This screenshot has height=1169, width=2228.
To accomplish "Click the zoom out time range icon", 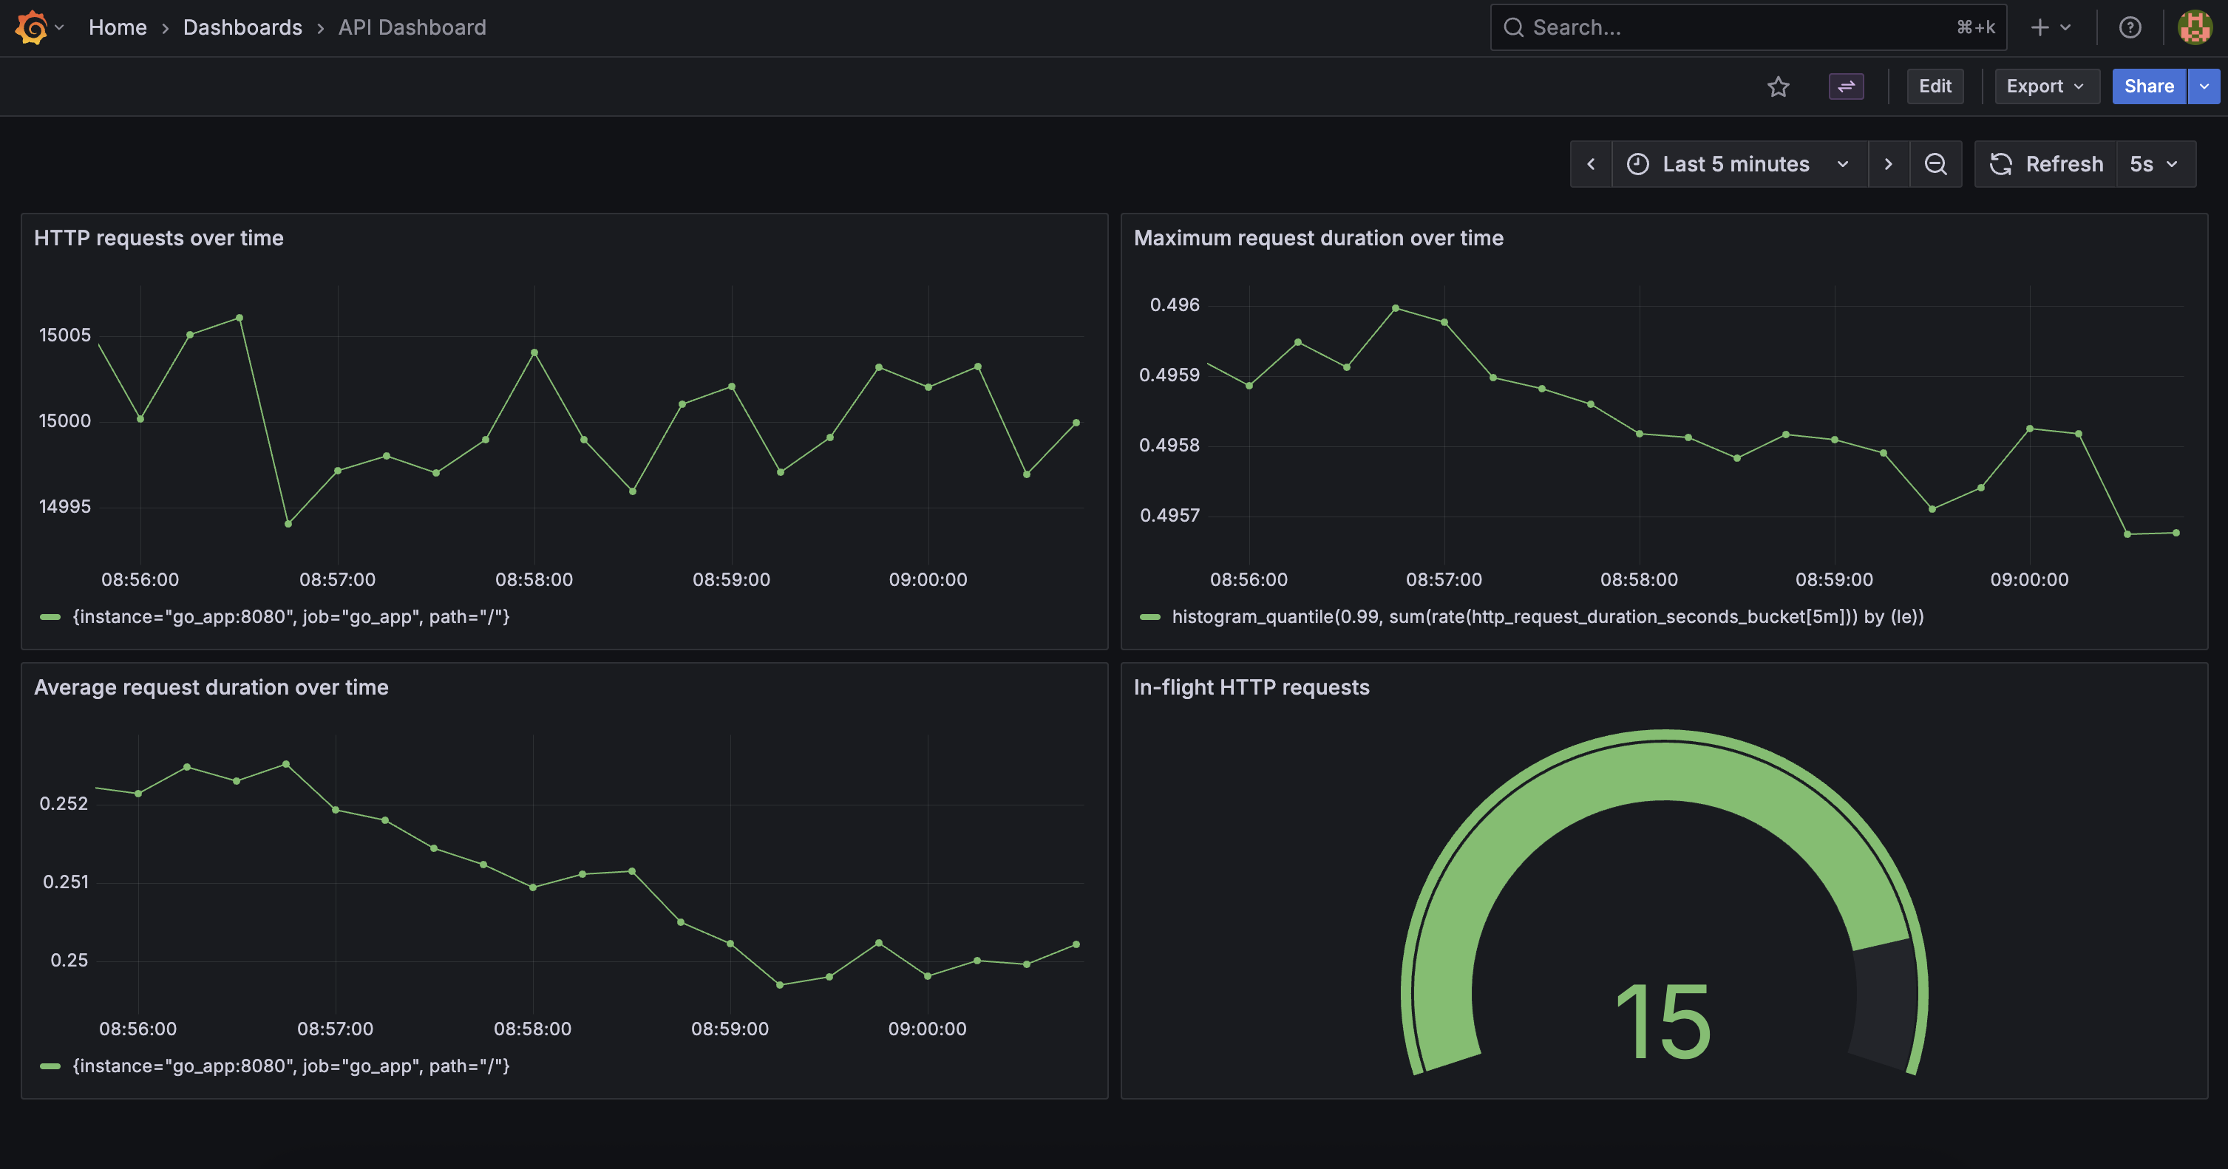I will (1936, 163).
